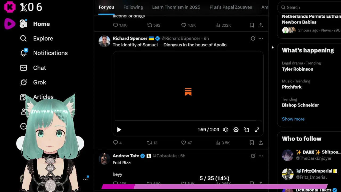Click the Chat envelope icon
The image size is (341, 192).
[x=23, y=68]
